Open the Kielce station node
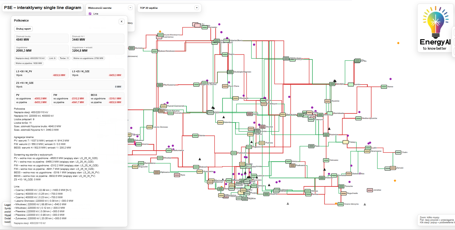This screenshot has height=230, width=455. pos(288,162)
